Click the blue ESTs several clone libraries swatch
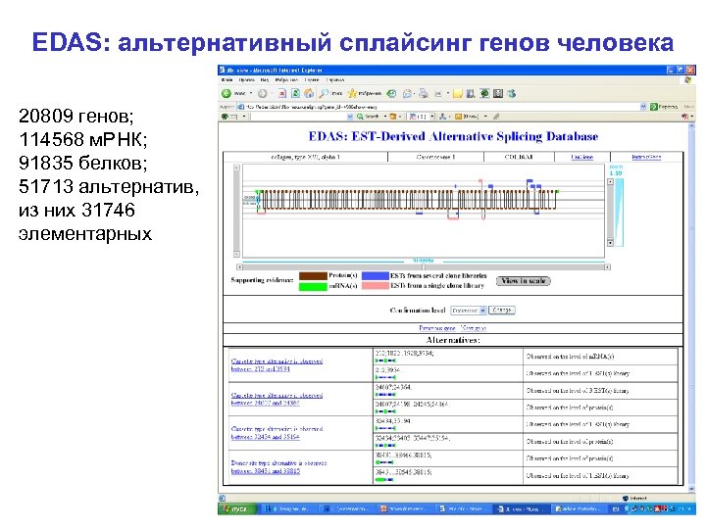The image size is (706, 529). (x=375, y=275)
